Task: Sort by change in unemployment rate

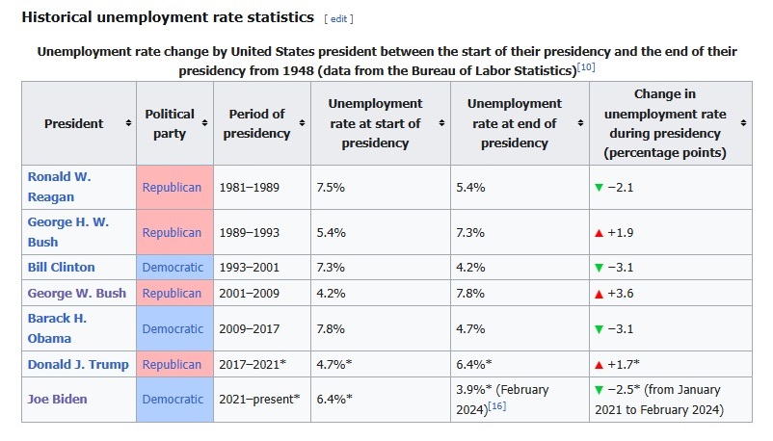Action: pos(744,123)
